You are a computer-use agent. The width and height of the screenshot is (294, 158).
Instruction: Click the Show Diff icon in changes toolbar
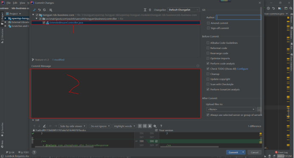tap(34, 10)
